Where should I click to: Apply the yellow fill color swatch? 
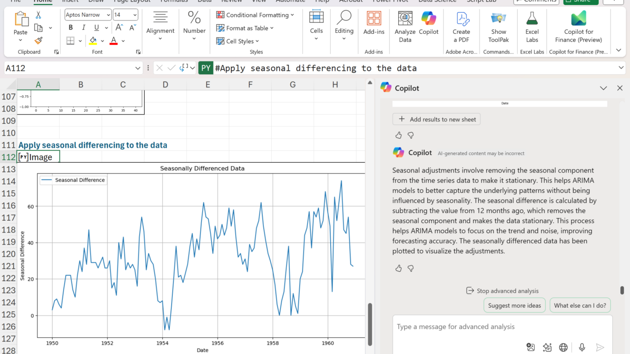coord(93,41)
